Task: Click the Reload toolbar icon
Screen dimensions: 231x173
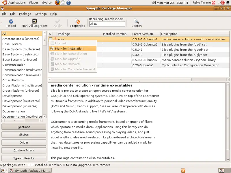Action: (x=11, y=21)
